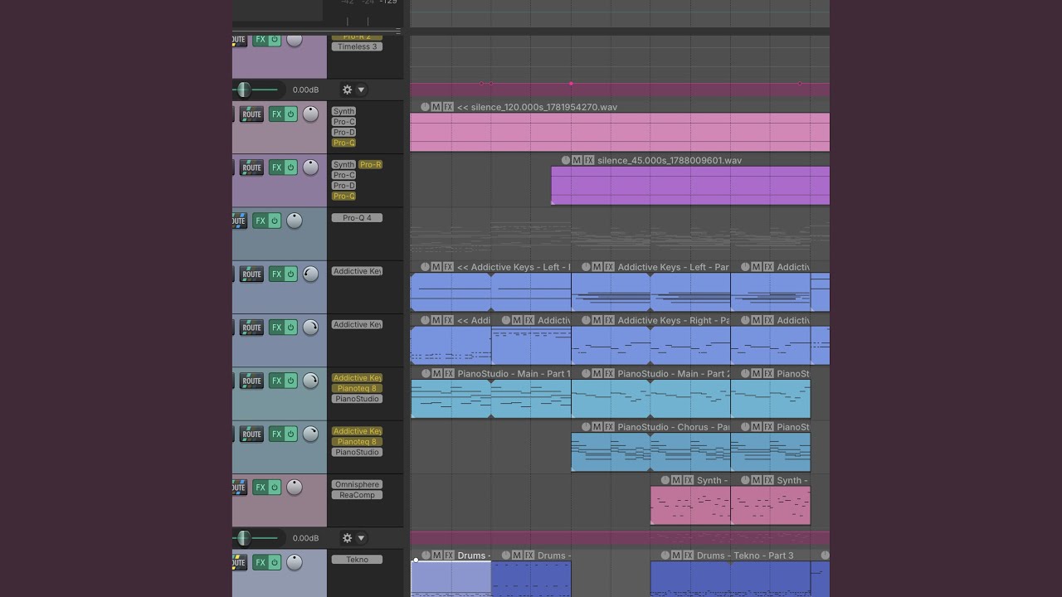Expand the dropdown arrow above the Tekno track
This screenshot has width=1062, height=597.
pyautogui.click(x=361, y=538)
